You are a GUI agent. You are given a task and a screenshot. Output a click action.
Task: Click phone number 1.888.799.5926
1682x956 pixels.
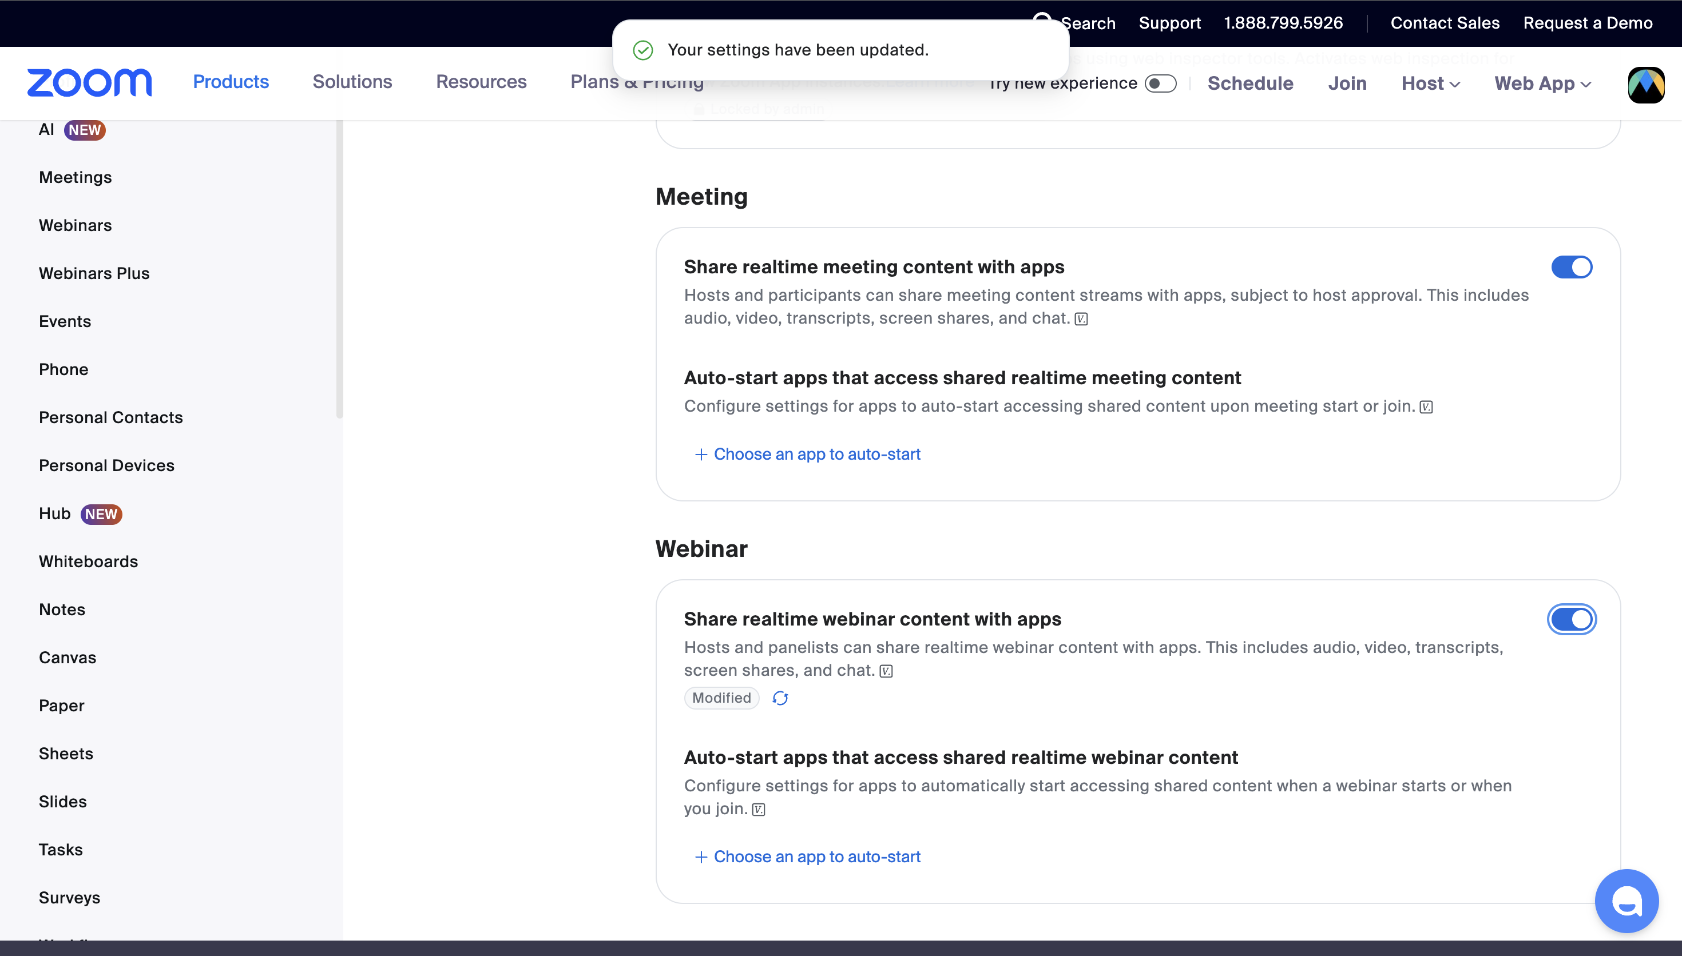pyautogui.click(x=1283, y=23)
